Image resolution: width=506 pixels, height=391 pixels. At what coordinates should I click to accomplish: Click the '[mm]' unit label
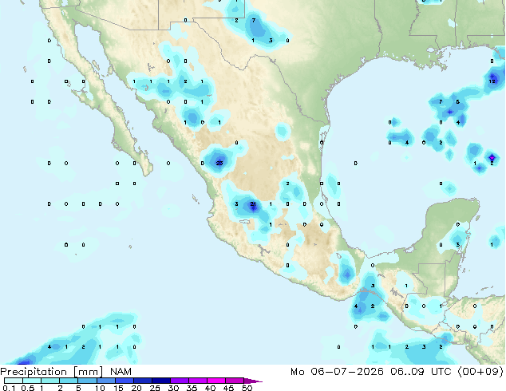(x=88, y=372)
